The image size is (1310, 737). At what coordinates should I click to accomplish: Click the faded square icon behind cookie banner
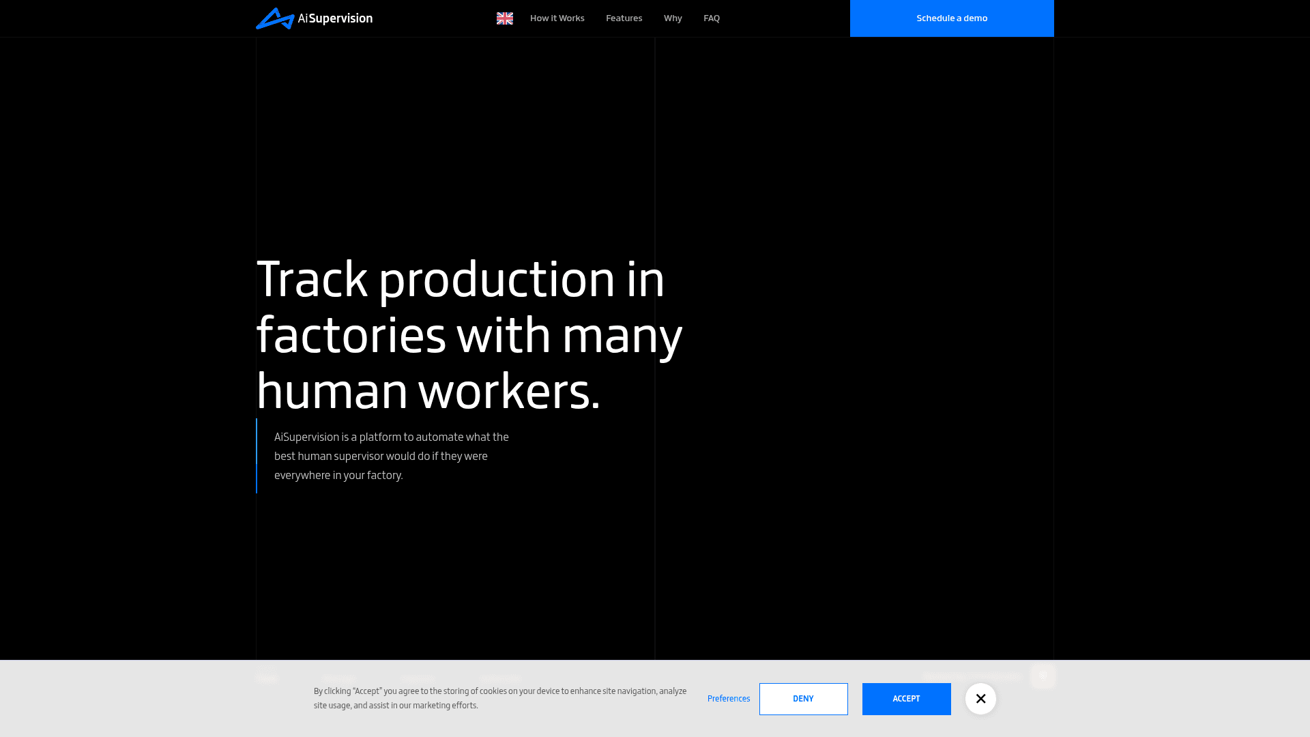[x=1043, y=676]
